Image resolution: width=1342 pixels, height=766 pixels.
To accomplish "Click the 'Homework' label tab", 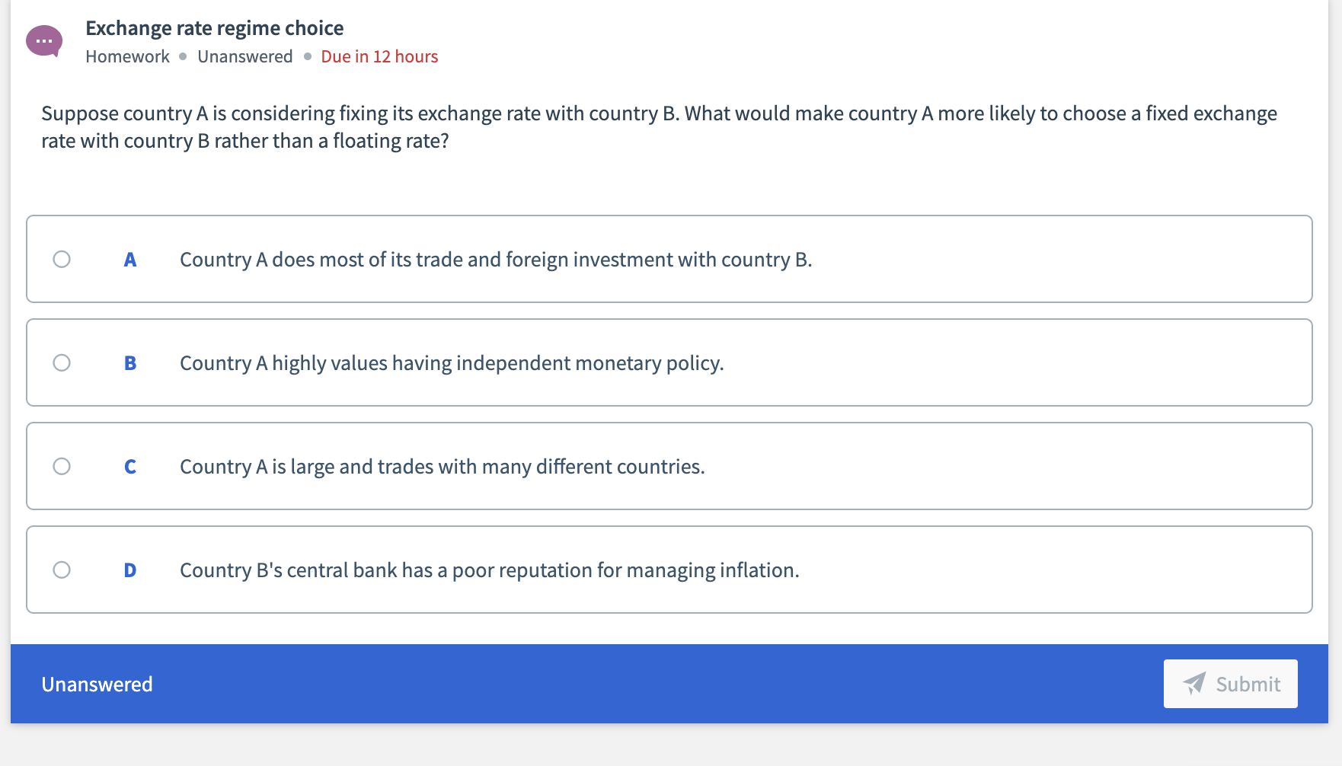I will tap(127, 56).
